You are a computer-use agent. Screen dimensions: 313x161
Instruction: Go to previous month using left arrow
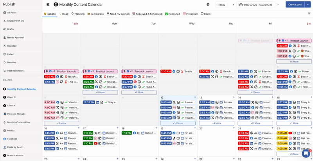234,5
